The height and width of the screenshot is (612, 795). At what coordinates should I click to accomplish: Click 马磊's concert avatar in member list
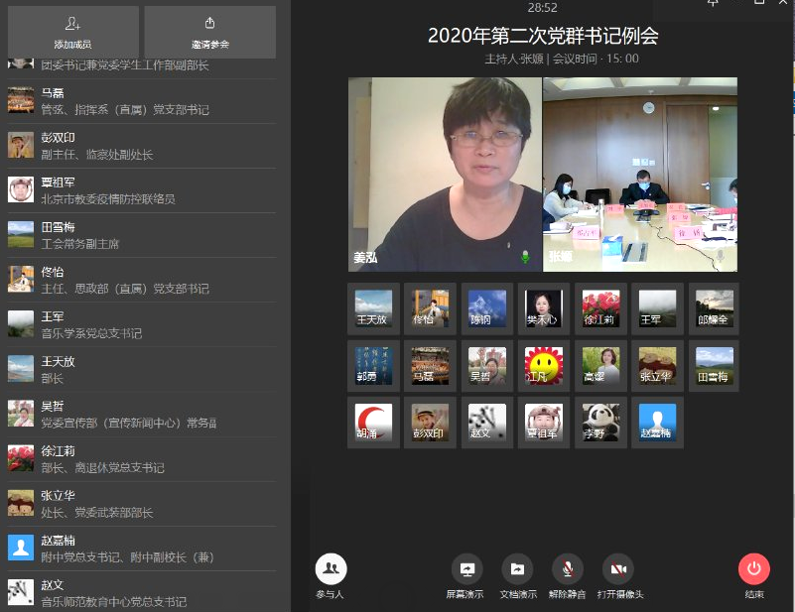(x=21, y=100)
